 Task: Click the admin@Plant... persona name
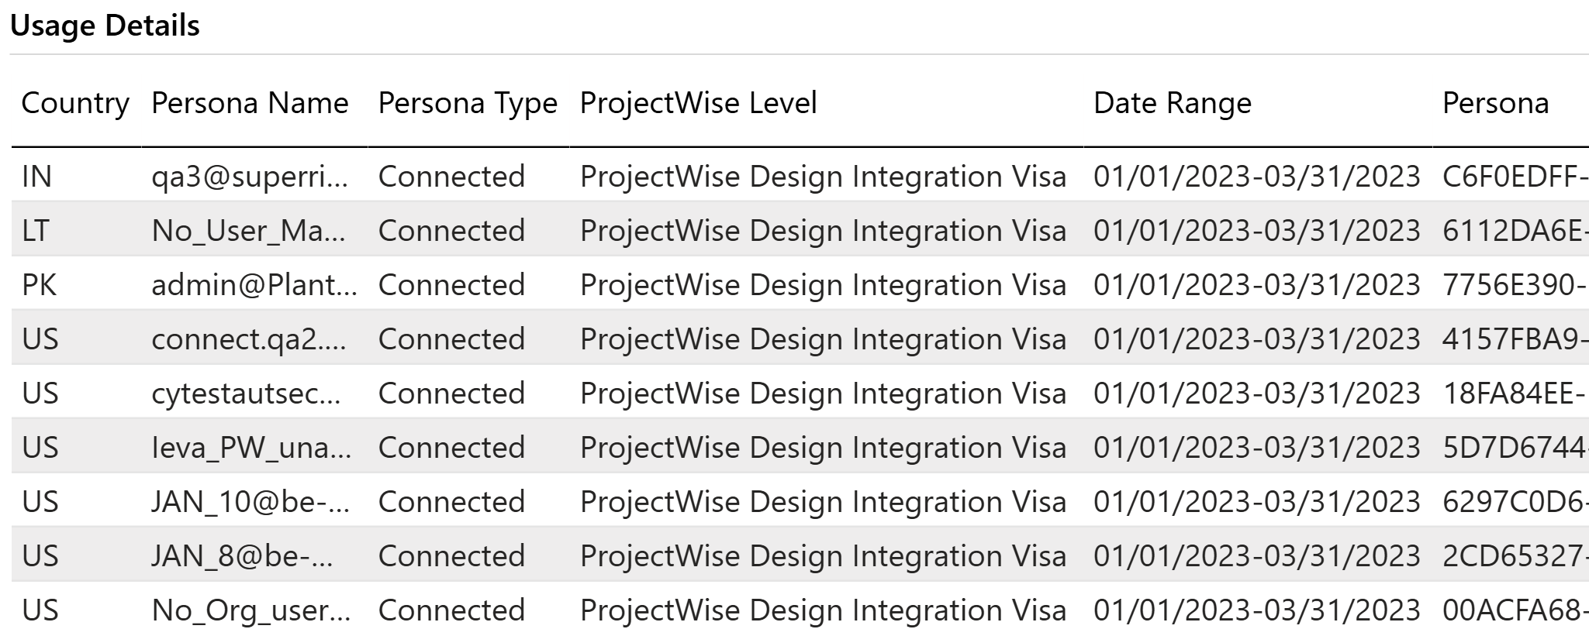254,285
